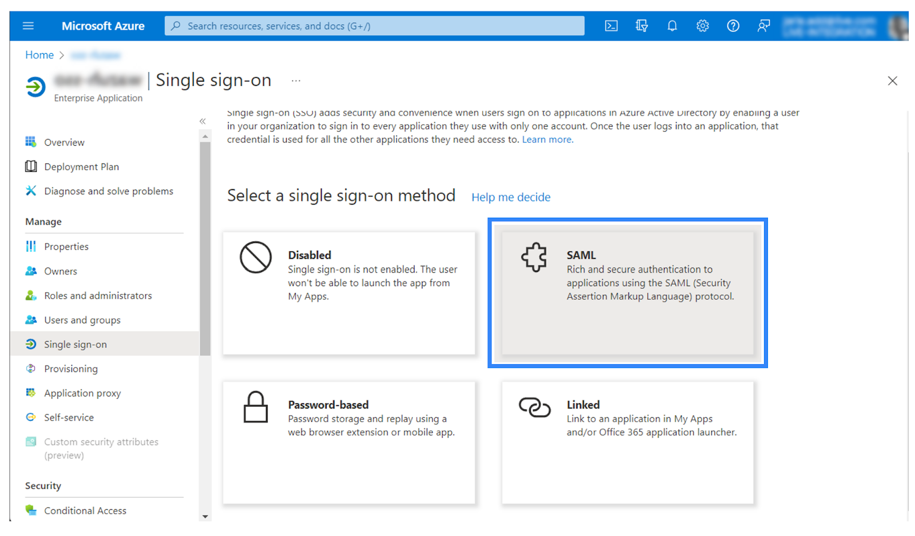Choose the Disabled sign-on method card
Screen dimensions: 915x536
[349, 293]
